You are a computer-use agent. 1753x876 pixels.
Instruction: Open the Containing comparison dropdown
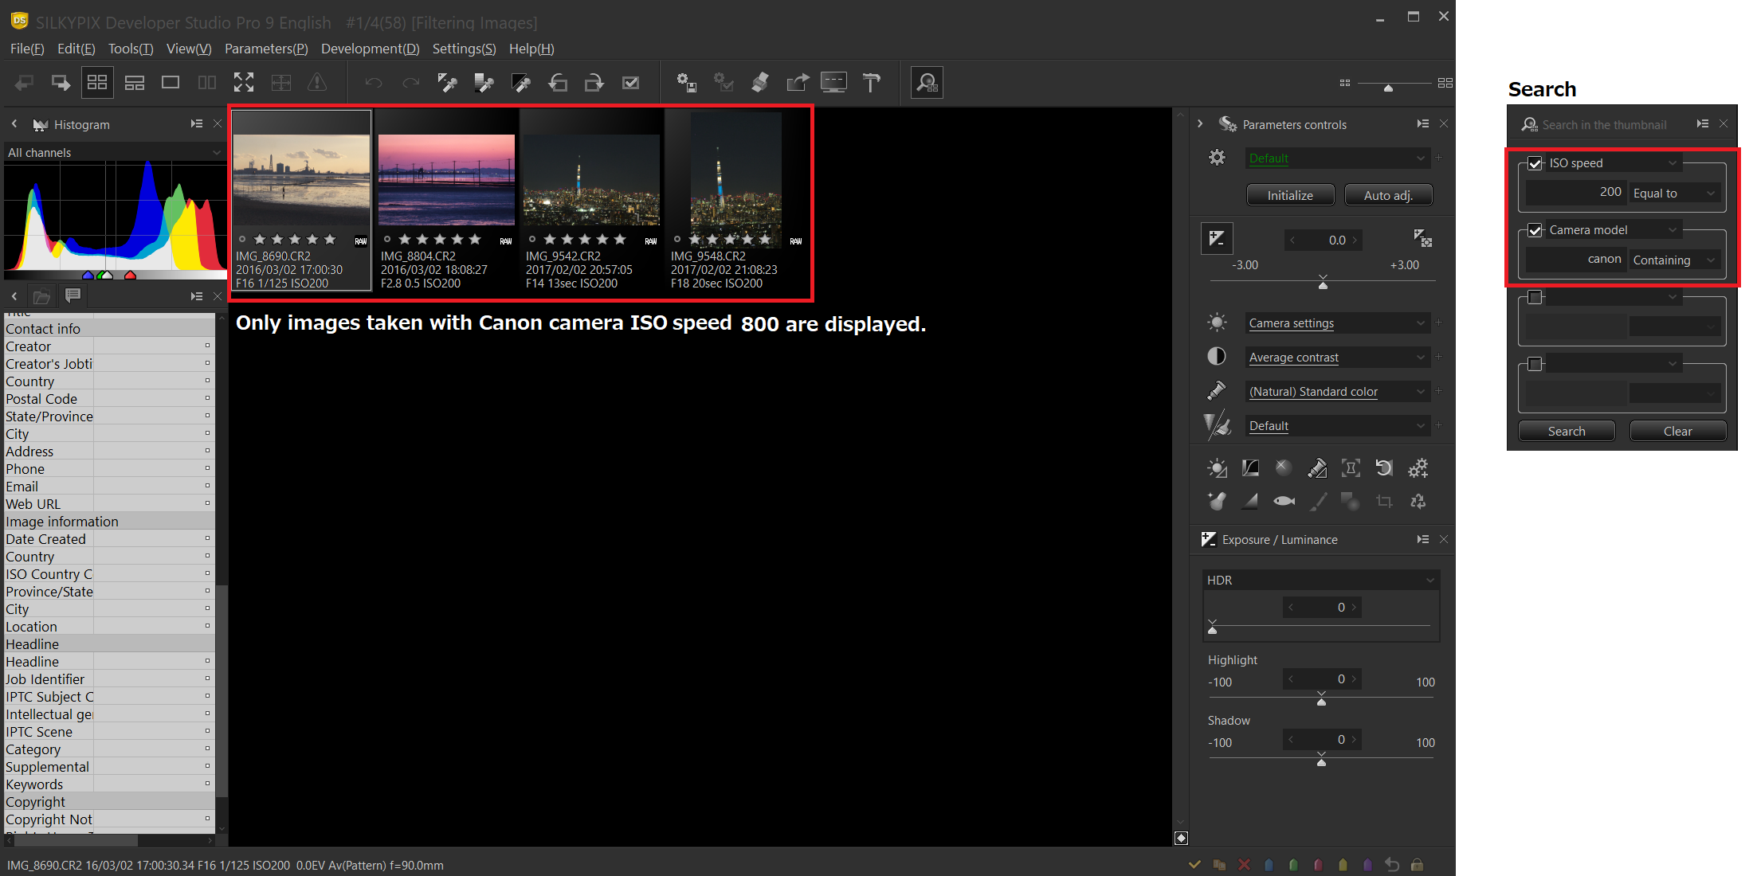tap(1673, 260)
